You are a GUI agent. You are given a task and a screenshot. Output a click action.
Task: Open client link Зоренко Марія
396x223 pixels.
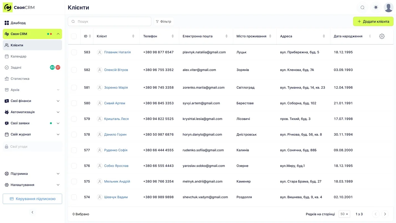click(x=116, y=88)
